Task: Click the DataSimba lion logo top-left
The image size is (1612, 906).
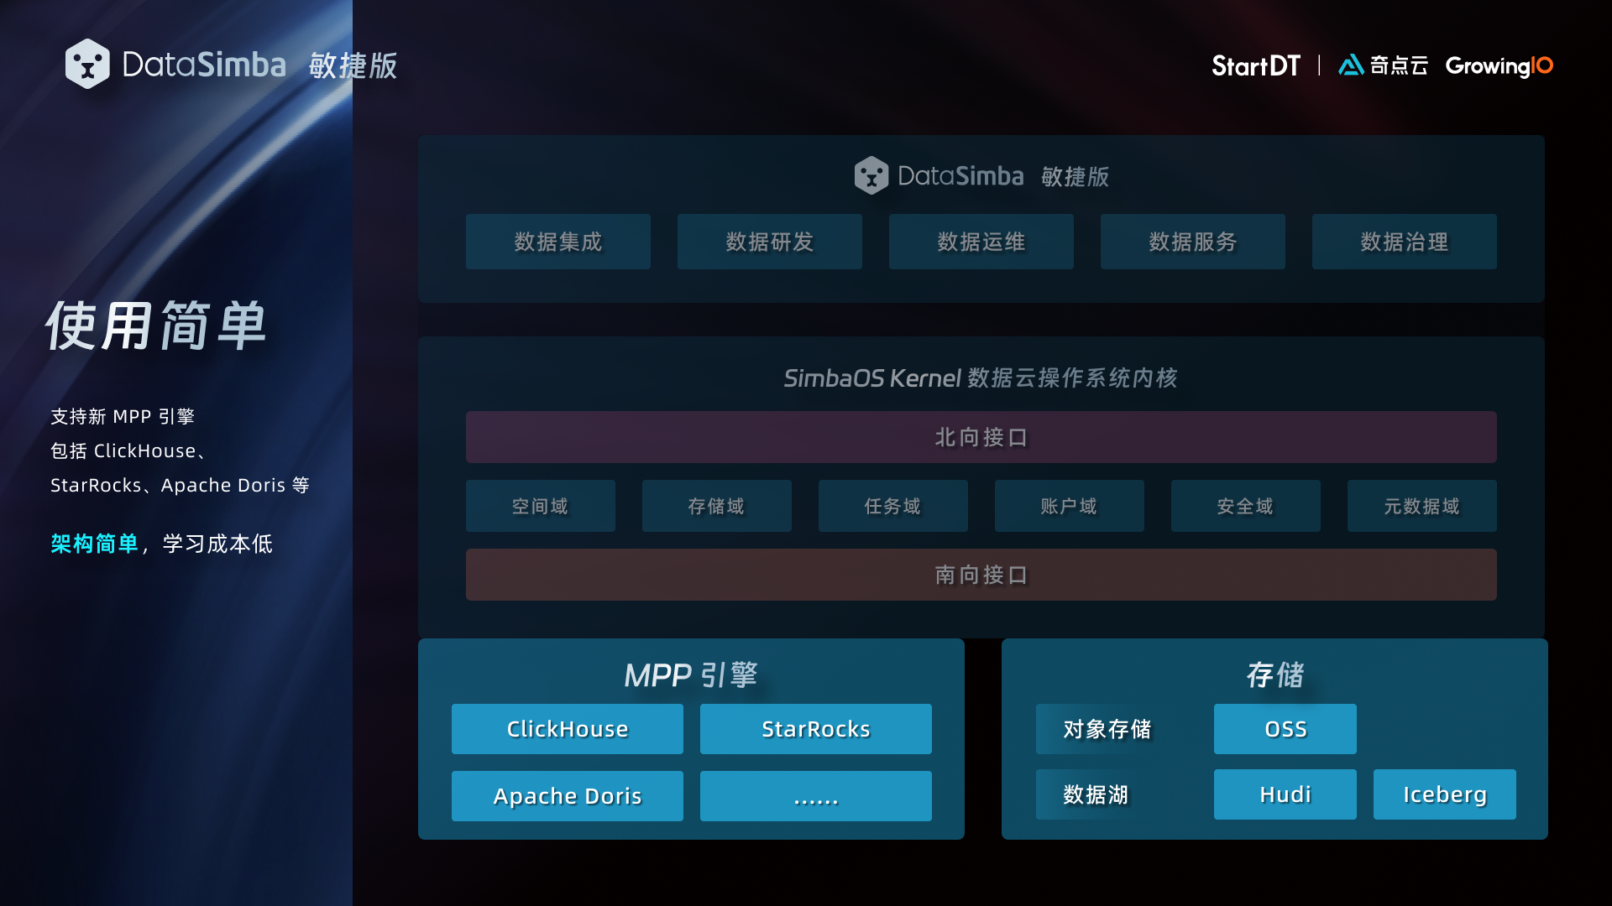Action: [x=87, y=64]
